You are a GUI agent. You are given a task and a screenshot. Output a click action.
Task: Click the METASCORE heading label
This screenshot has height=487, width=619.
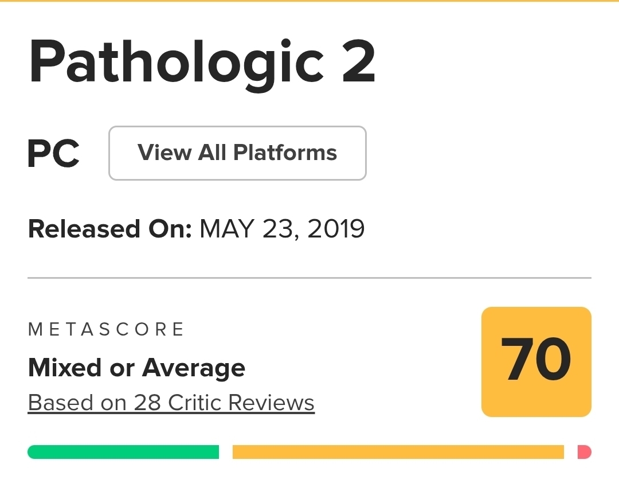click(x=106, y=329)
